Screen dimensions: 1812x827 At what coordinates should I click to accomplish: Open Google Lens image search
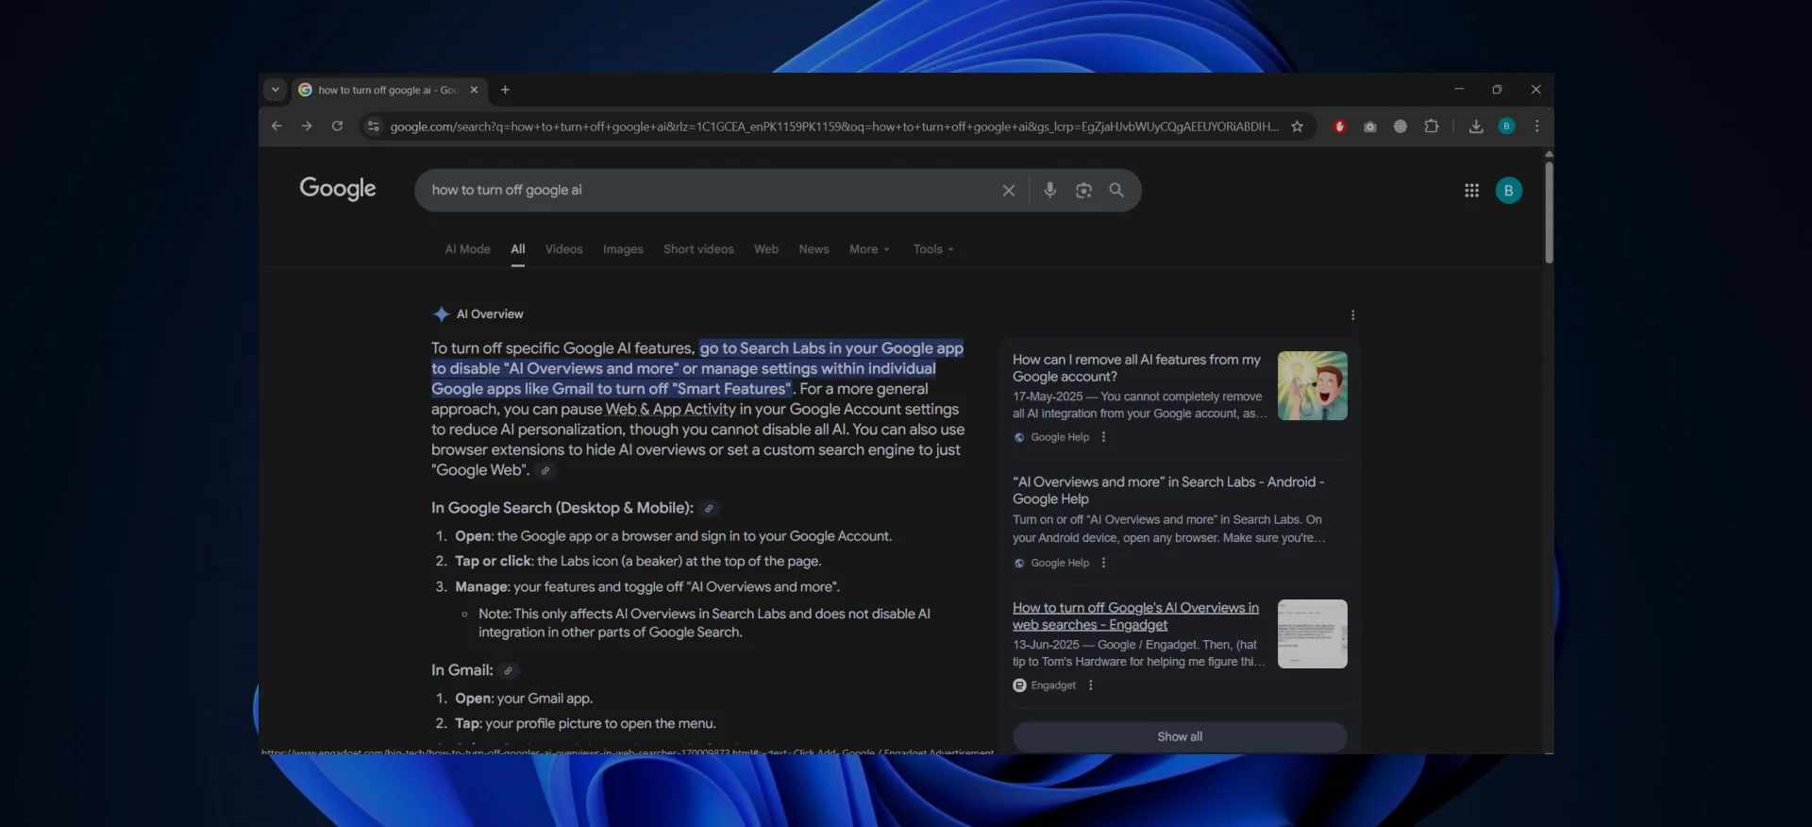(1083, 191)
